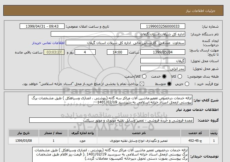Toggle the Islamic treasury payment checkbox
This screenshot has height=162, width=230.
coord(142,84)
